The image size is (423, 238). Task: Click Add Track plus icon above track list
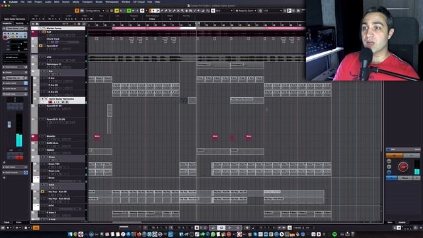pyautogui.click(x=33, y=24)
